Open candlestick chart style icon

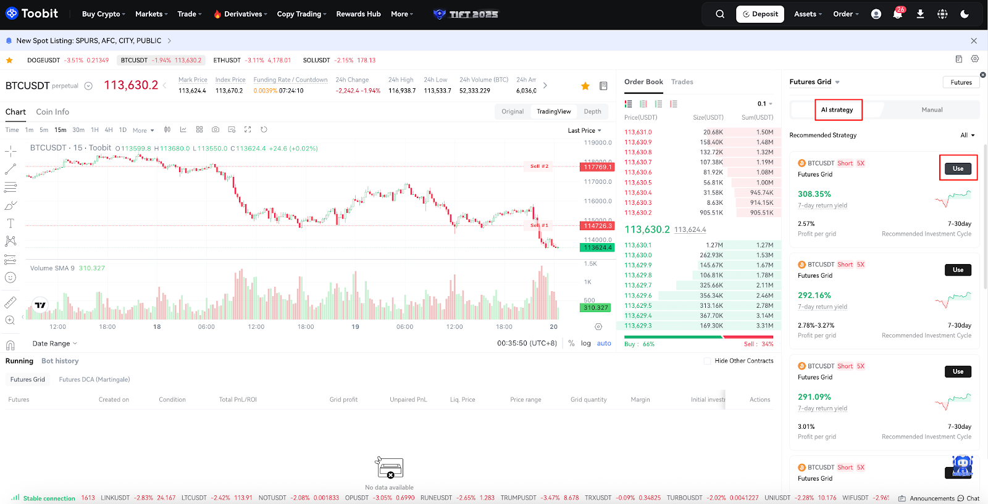(x=167, y=130)
